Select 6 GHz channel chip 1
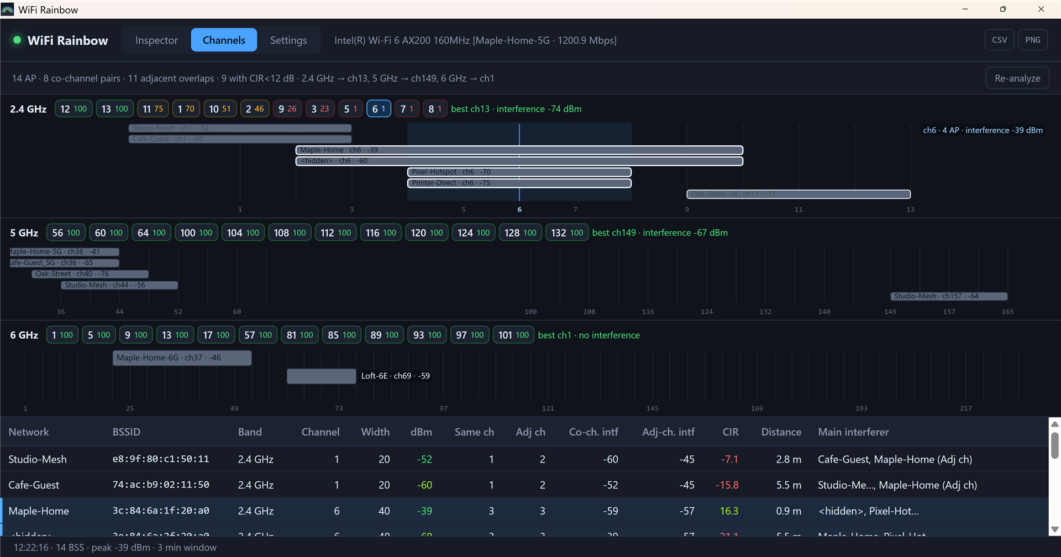1061x557 pixels. pyautogui.click(x=62, y=335)
